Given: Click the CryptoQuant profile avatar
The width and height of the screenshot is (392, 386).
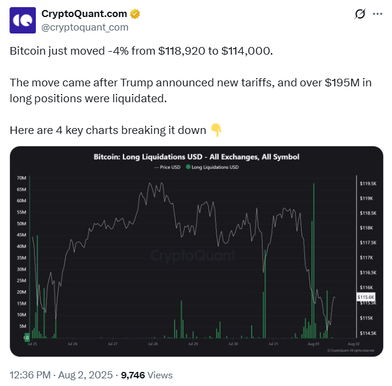Looking at the screenshot, I should [x=22, y=20].
